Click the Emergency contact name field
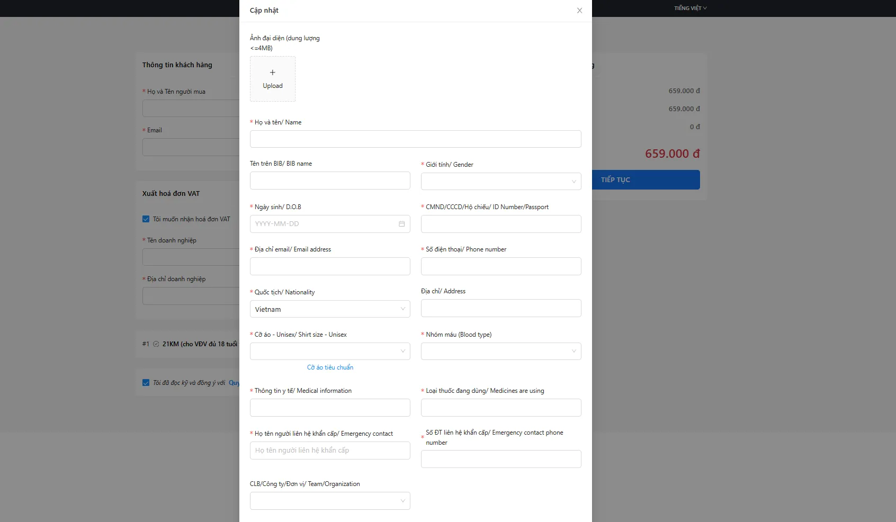 point(329,451)
